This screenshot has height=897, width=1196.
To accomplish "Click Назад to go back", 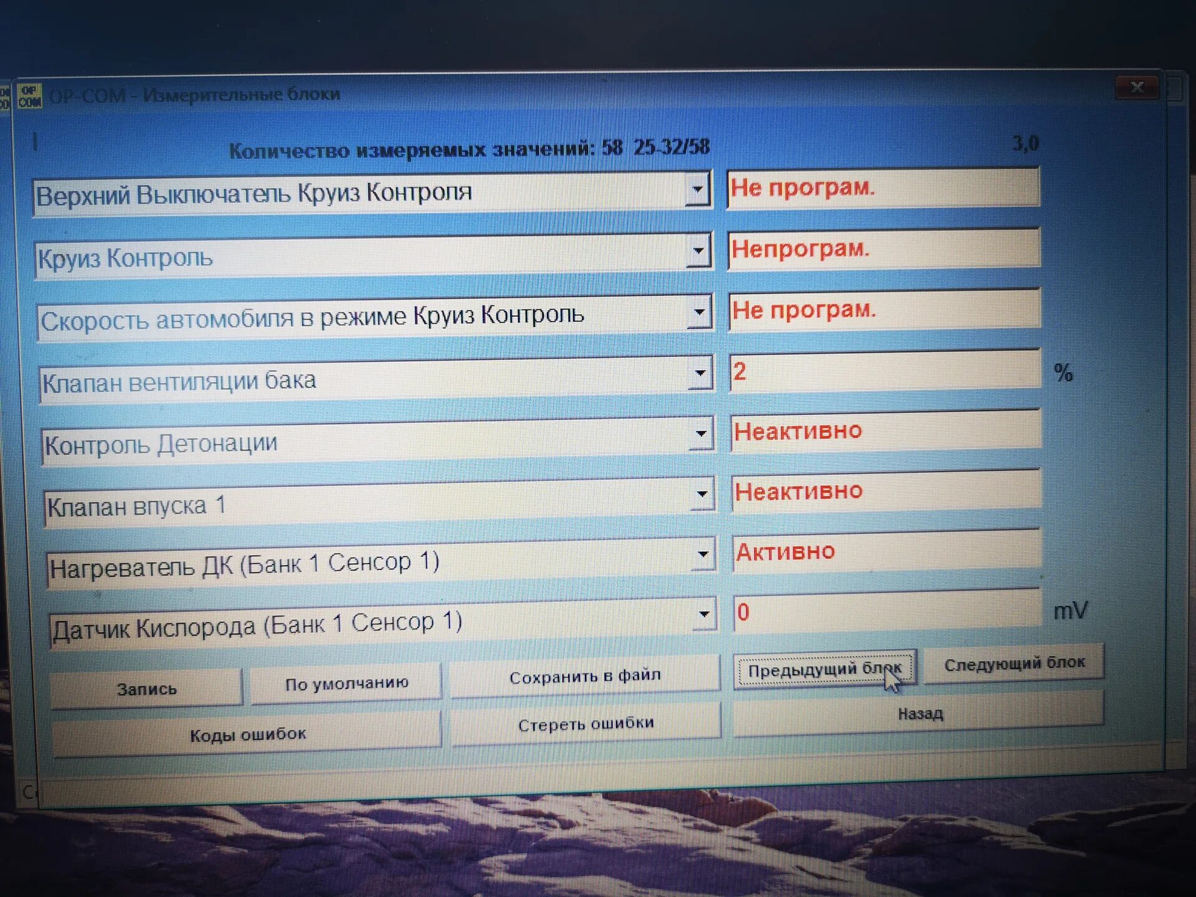I will tap(921, 714).
